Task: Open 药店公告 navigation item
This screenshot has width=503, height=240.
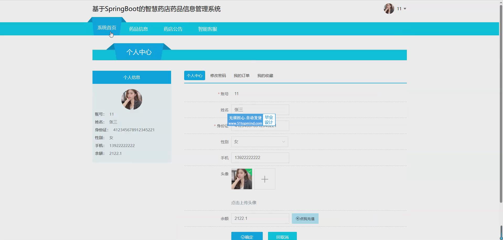Action: coord(173,29)
